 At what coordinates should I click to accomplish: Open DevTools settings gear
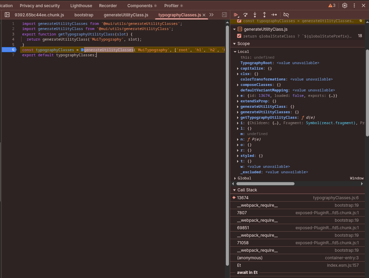(345, 5)
